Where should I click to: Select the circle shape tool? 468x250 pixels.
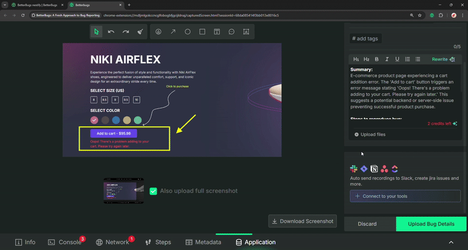point(188,32)
